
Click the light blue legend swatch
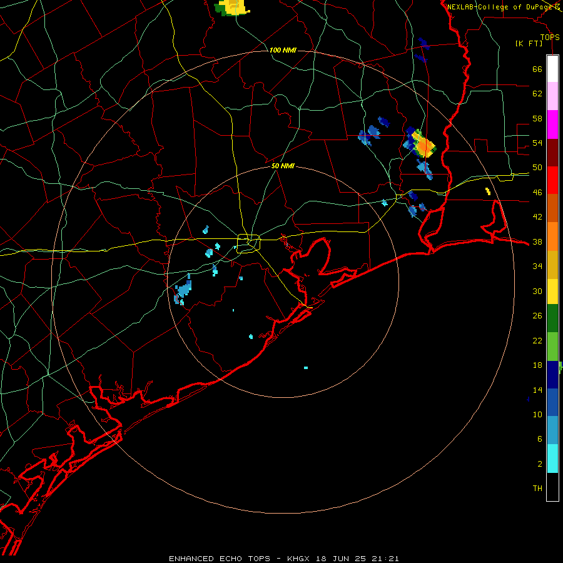tap(552, 430)
